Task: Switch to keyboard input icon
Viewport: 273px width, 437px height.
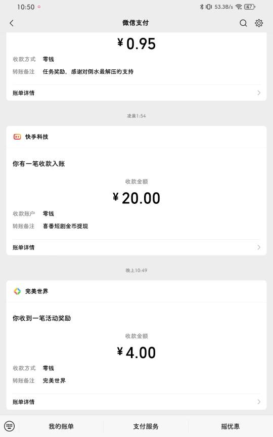Action: tap(10, 426)
